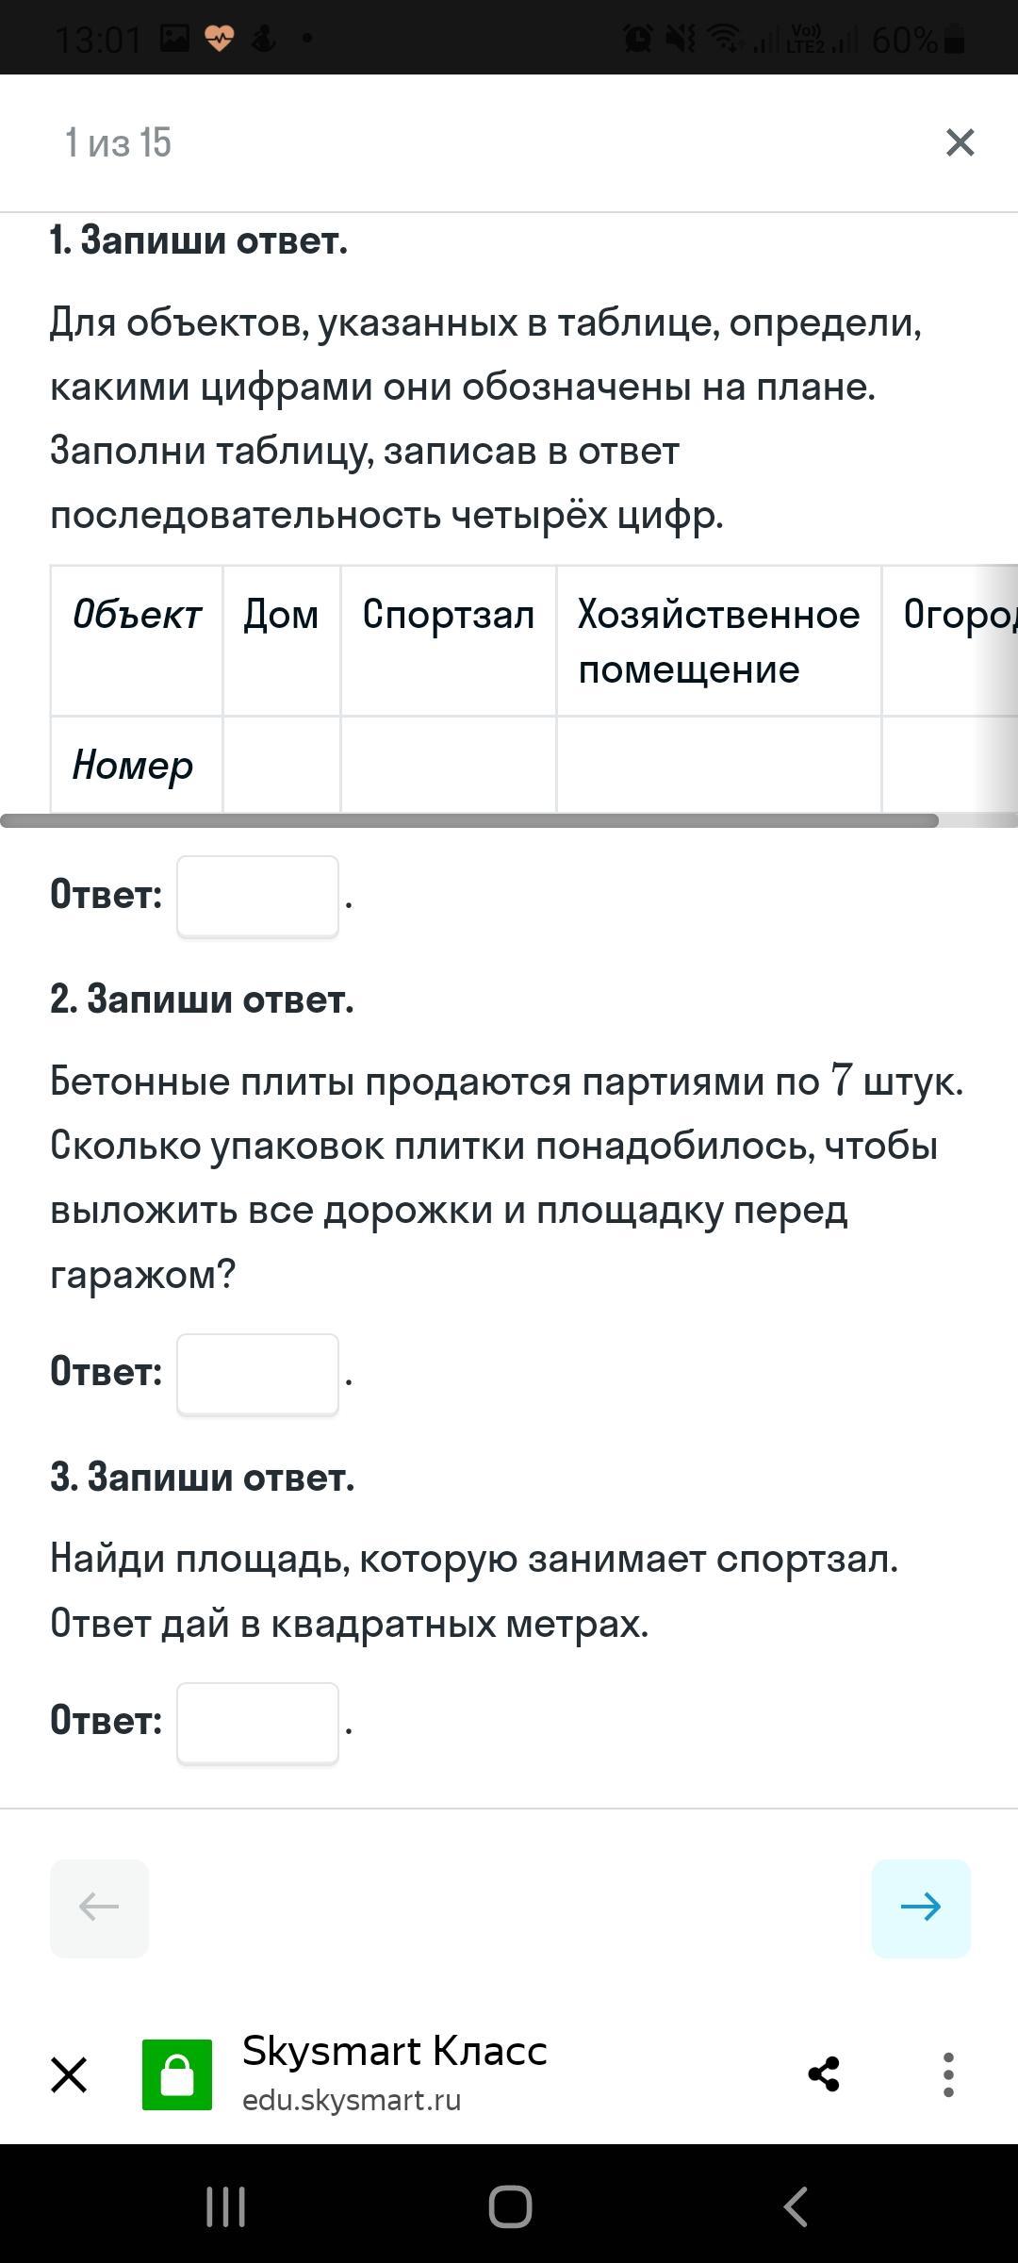The width and height of the screenshot is (1018, 2263).
Task: Go to the next question with the right arrow
Action: pos(921,1907)
